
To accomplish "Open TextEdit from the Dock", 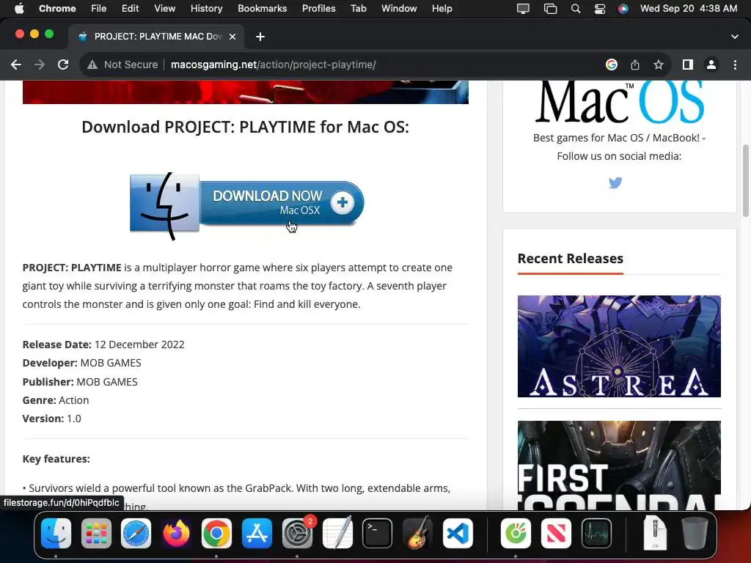I will point(337,534).
